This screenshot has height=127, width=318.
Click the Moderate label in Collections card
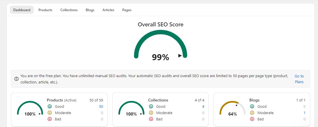click(164, 113)
